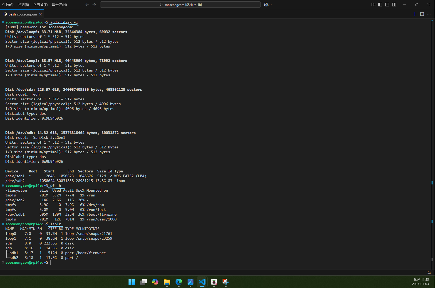Viewport: 435px width, 288px height.
Task: Click the sudo fdisk -l command text
Action: (x=64, y=22)
